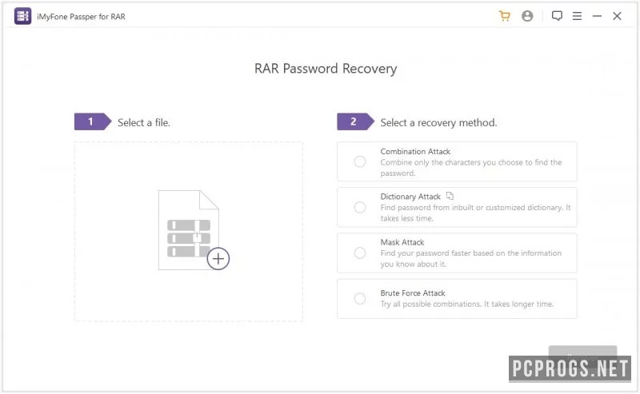This screenshot has height=394, width=640.
Task: Click the 'RAR Password Recovery' heading
Action: click(326, 69)
